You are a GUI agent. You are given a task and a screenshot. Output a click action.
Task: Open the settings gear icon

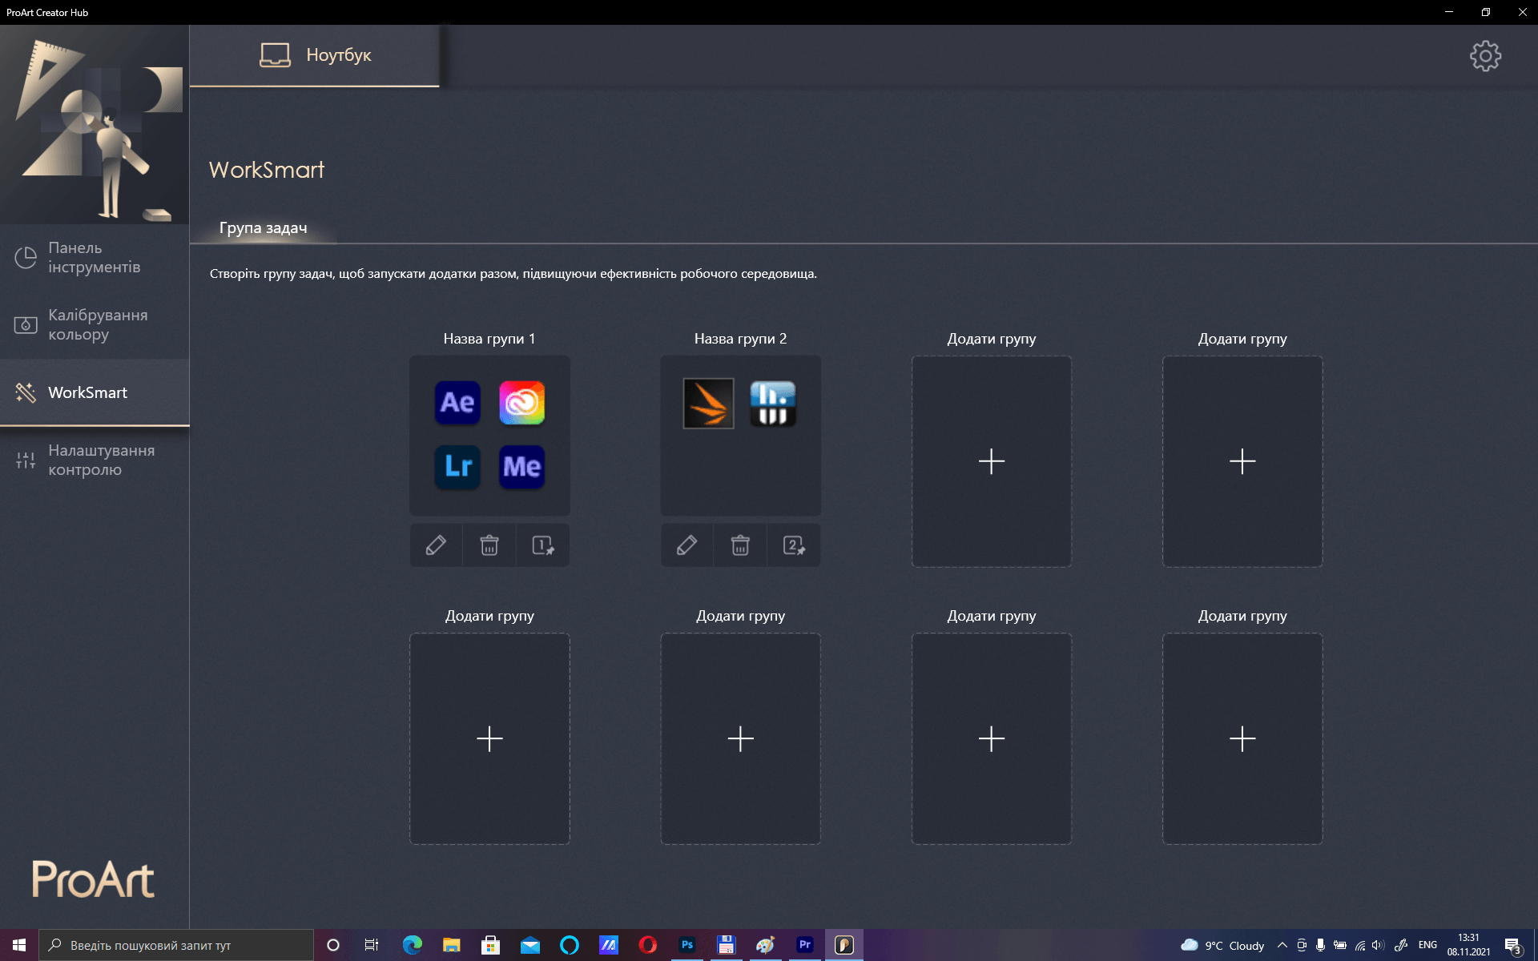[x=1485, y=56]
